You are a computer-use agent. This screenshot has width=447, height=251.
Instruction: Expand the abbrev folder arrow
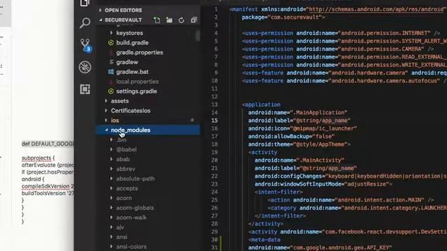(112, 169)
